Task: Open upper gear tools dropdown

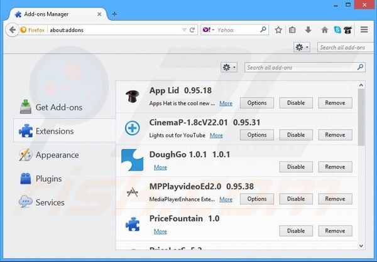Action: click(x=302, y=47)
